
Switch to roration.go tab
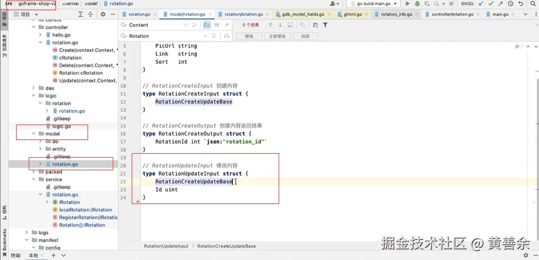[x=140, y=14]
